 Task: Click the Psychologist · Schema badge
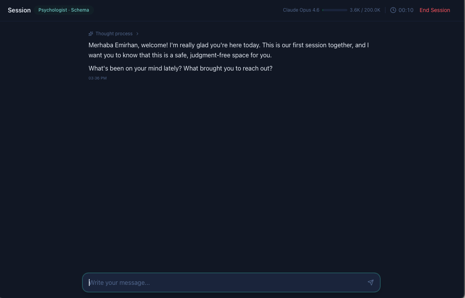(64, 10)
